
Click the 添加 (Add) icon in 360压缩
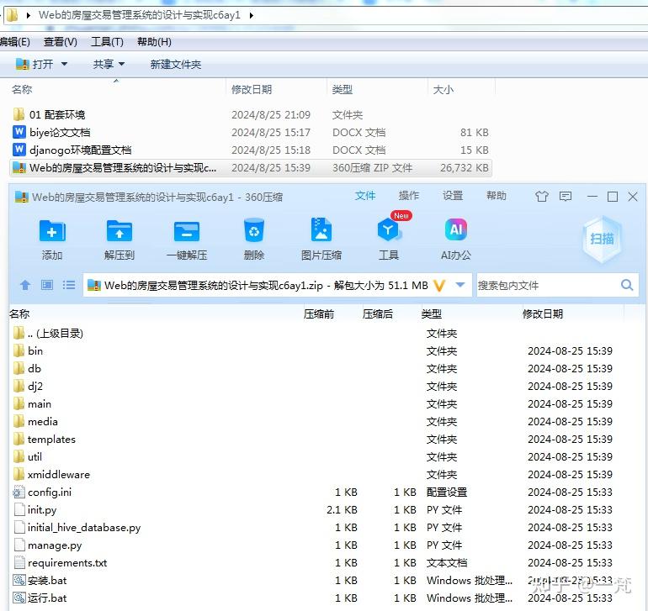pos(52,231)
